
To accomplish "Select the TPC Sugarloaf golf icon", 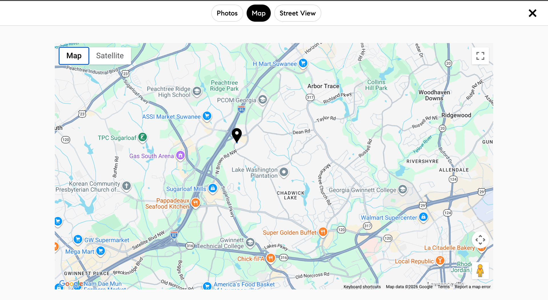I will pos(142,137).
